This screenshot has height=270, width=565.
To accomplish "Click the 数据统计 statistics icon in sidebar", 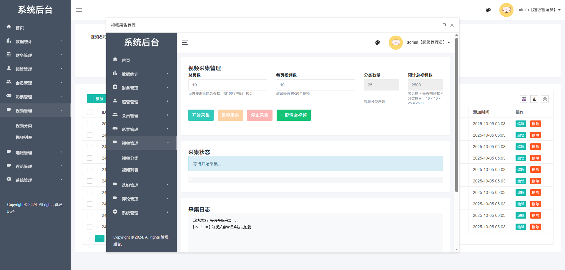I will [9, 41].
